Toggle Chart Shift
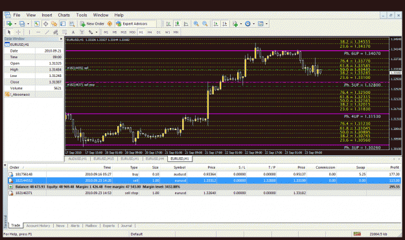The image size is (405, 240). click(225, 24)
